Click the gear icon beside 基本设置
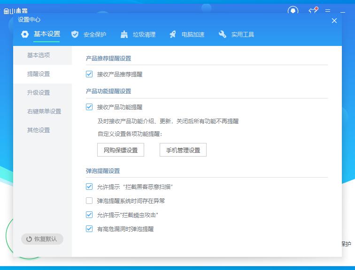Screen dimensions: 355x270 pos(25,34)
